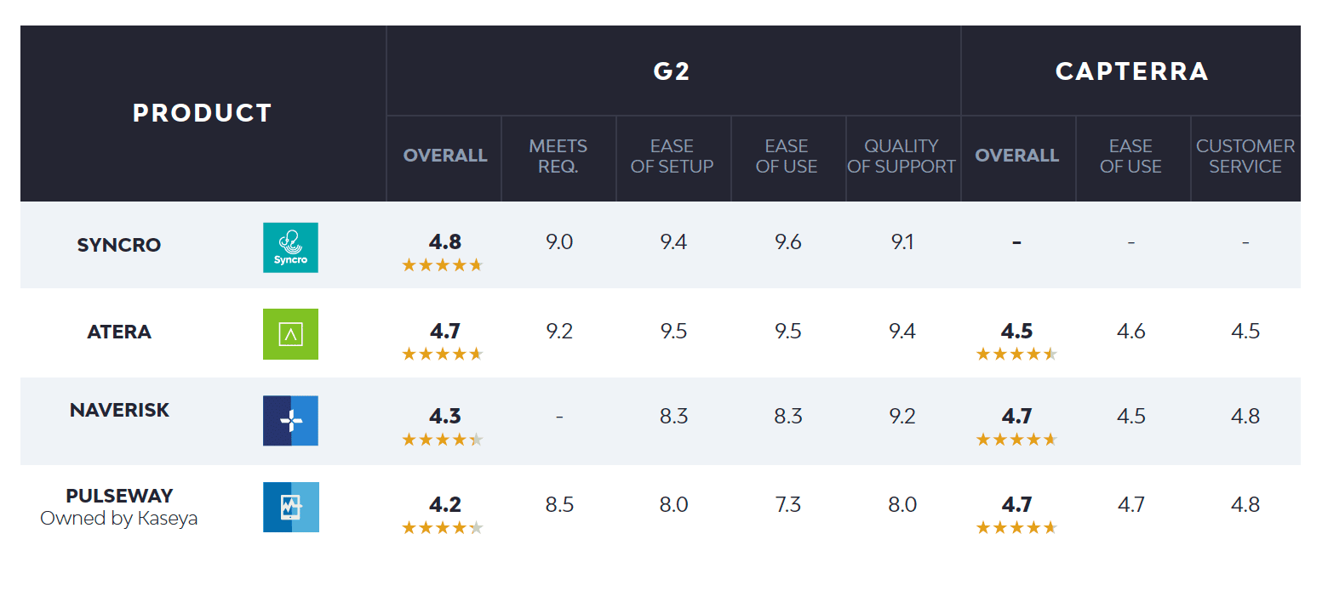Click Syncro's G2 star rating

pyautogui.click(x=442, y=265)
